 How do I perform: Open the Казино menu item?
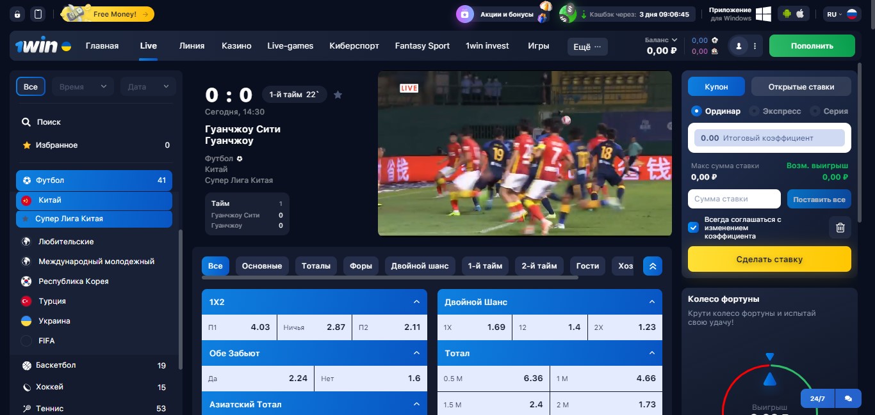(x=236, y=46)
